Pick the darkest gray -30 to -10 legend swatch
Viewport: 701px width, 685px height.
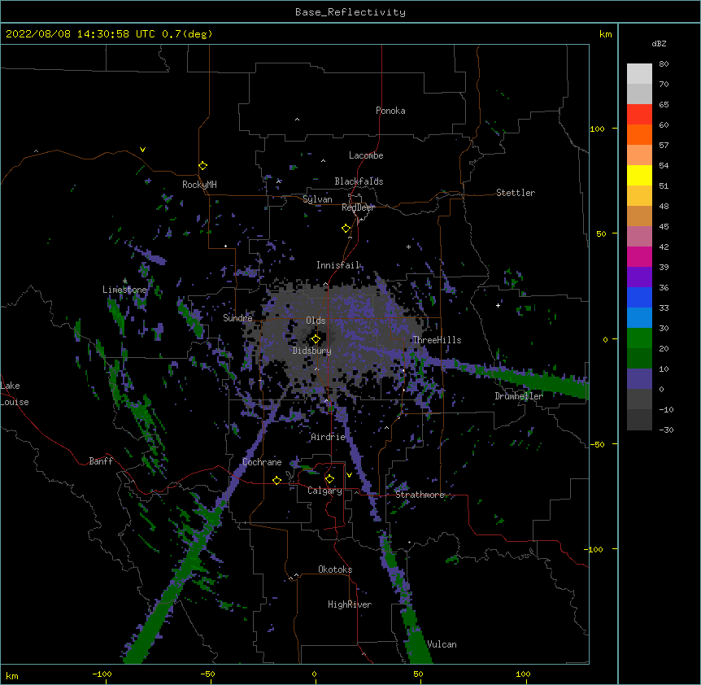coord(639,420)
